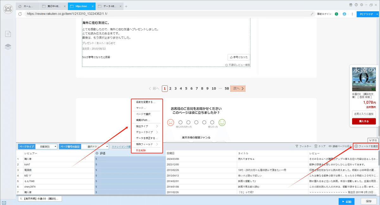Close the データ tab with its X

(x=120, y=6)
